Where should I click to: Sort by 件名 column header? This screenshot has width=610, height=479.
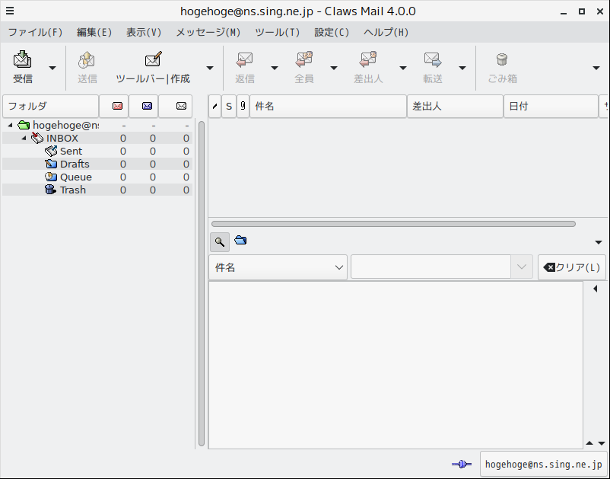point(328,106)
